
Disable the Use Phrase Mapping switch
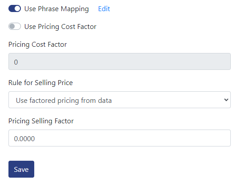click(x=15, y=8)
